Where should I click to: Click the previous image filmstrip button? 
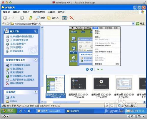tap(87, 69)
